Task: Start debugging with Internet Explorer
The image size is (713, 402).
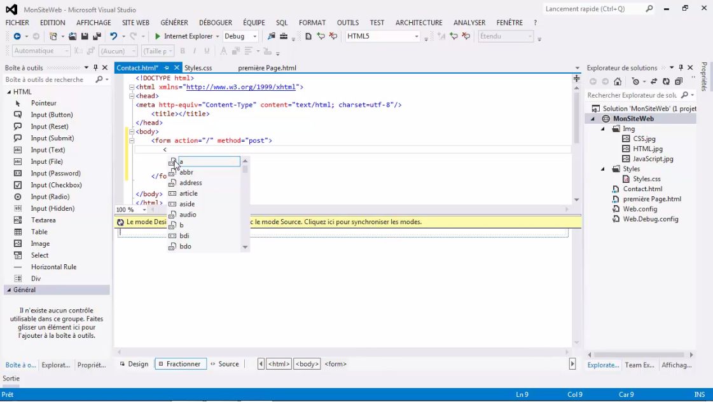Action: (x=157, y=36)
